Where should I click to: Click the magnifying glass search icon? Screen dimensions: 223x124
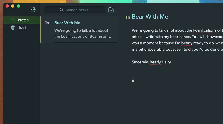[x=62, y=10]
